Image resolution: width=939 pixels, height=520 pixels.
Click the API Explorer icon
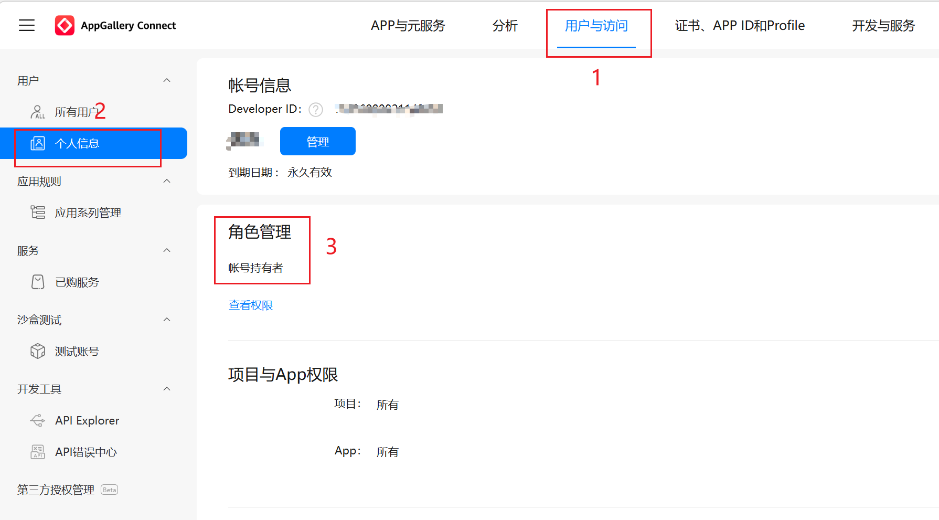pyautogui.click(x=38, y=420)
